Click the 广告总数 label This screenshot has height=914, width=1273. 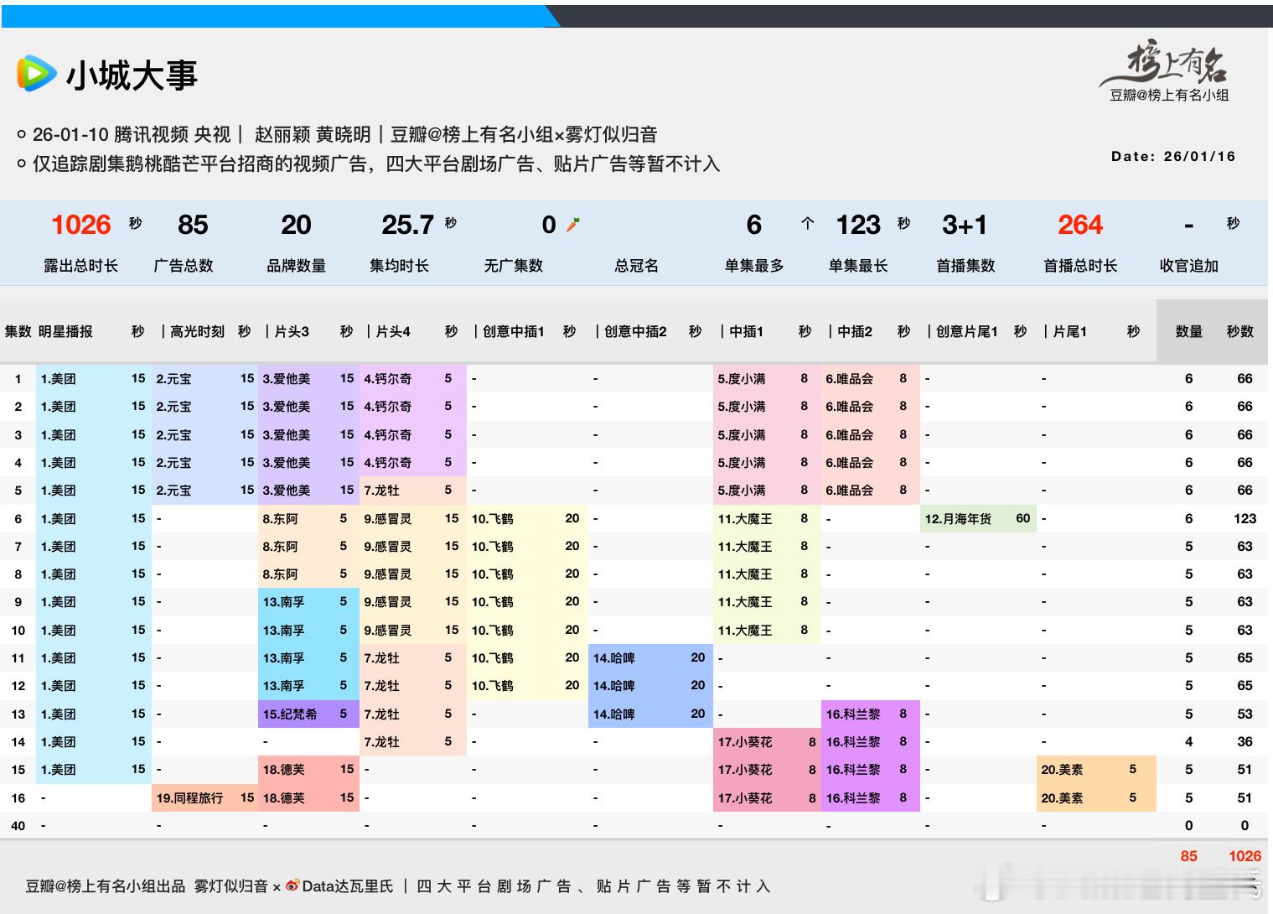(184, 266)
